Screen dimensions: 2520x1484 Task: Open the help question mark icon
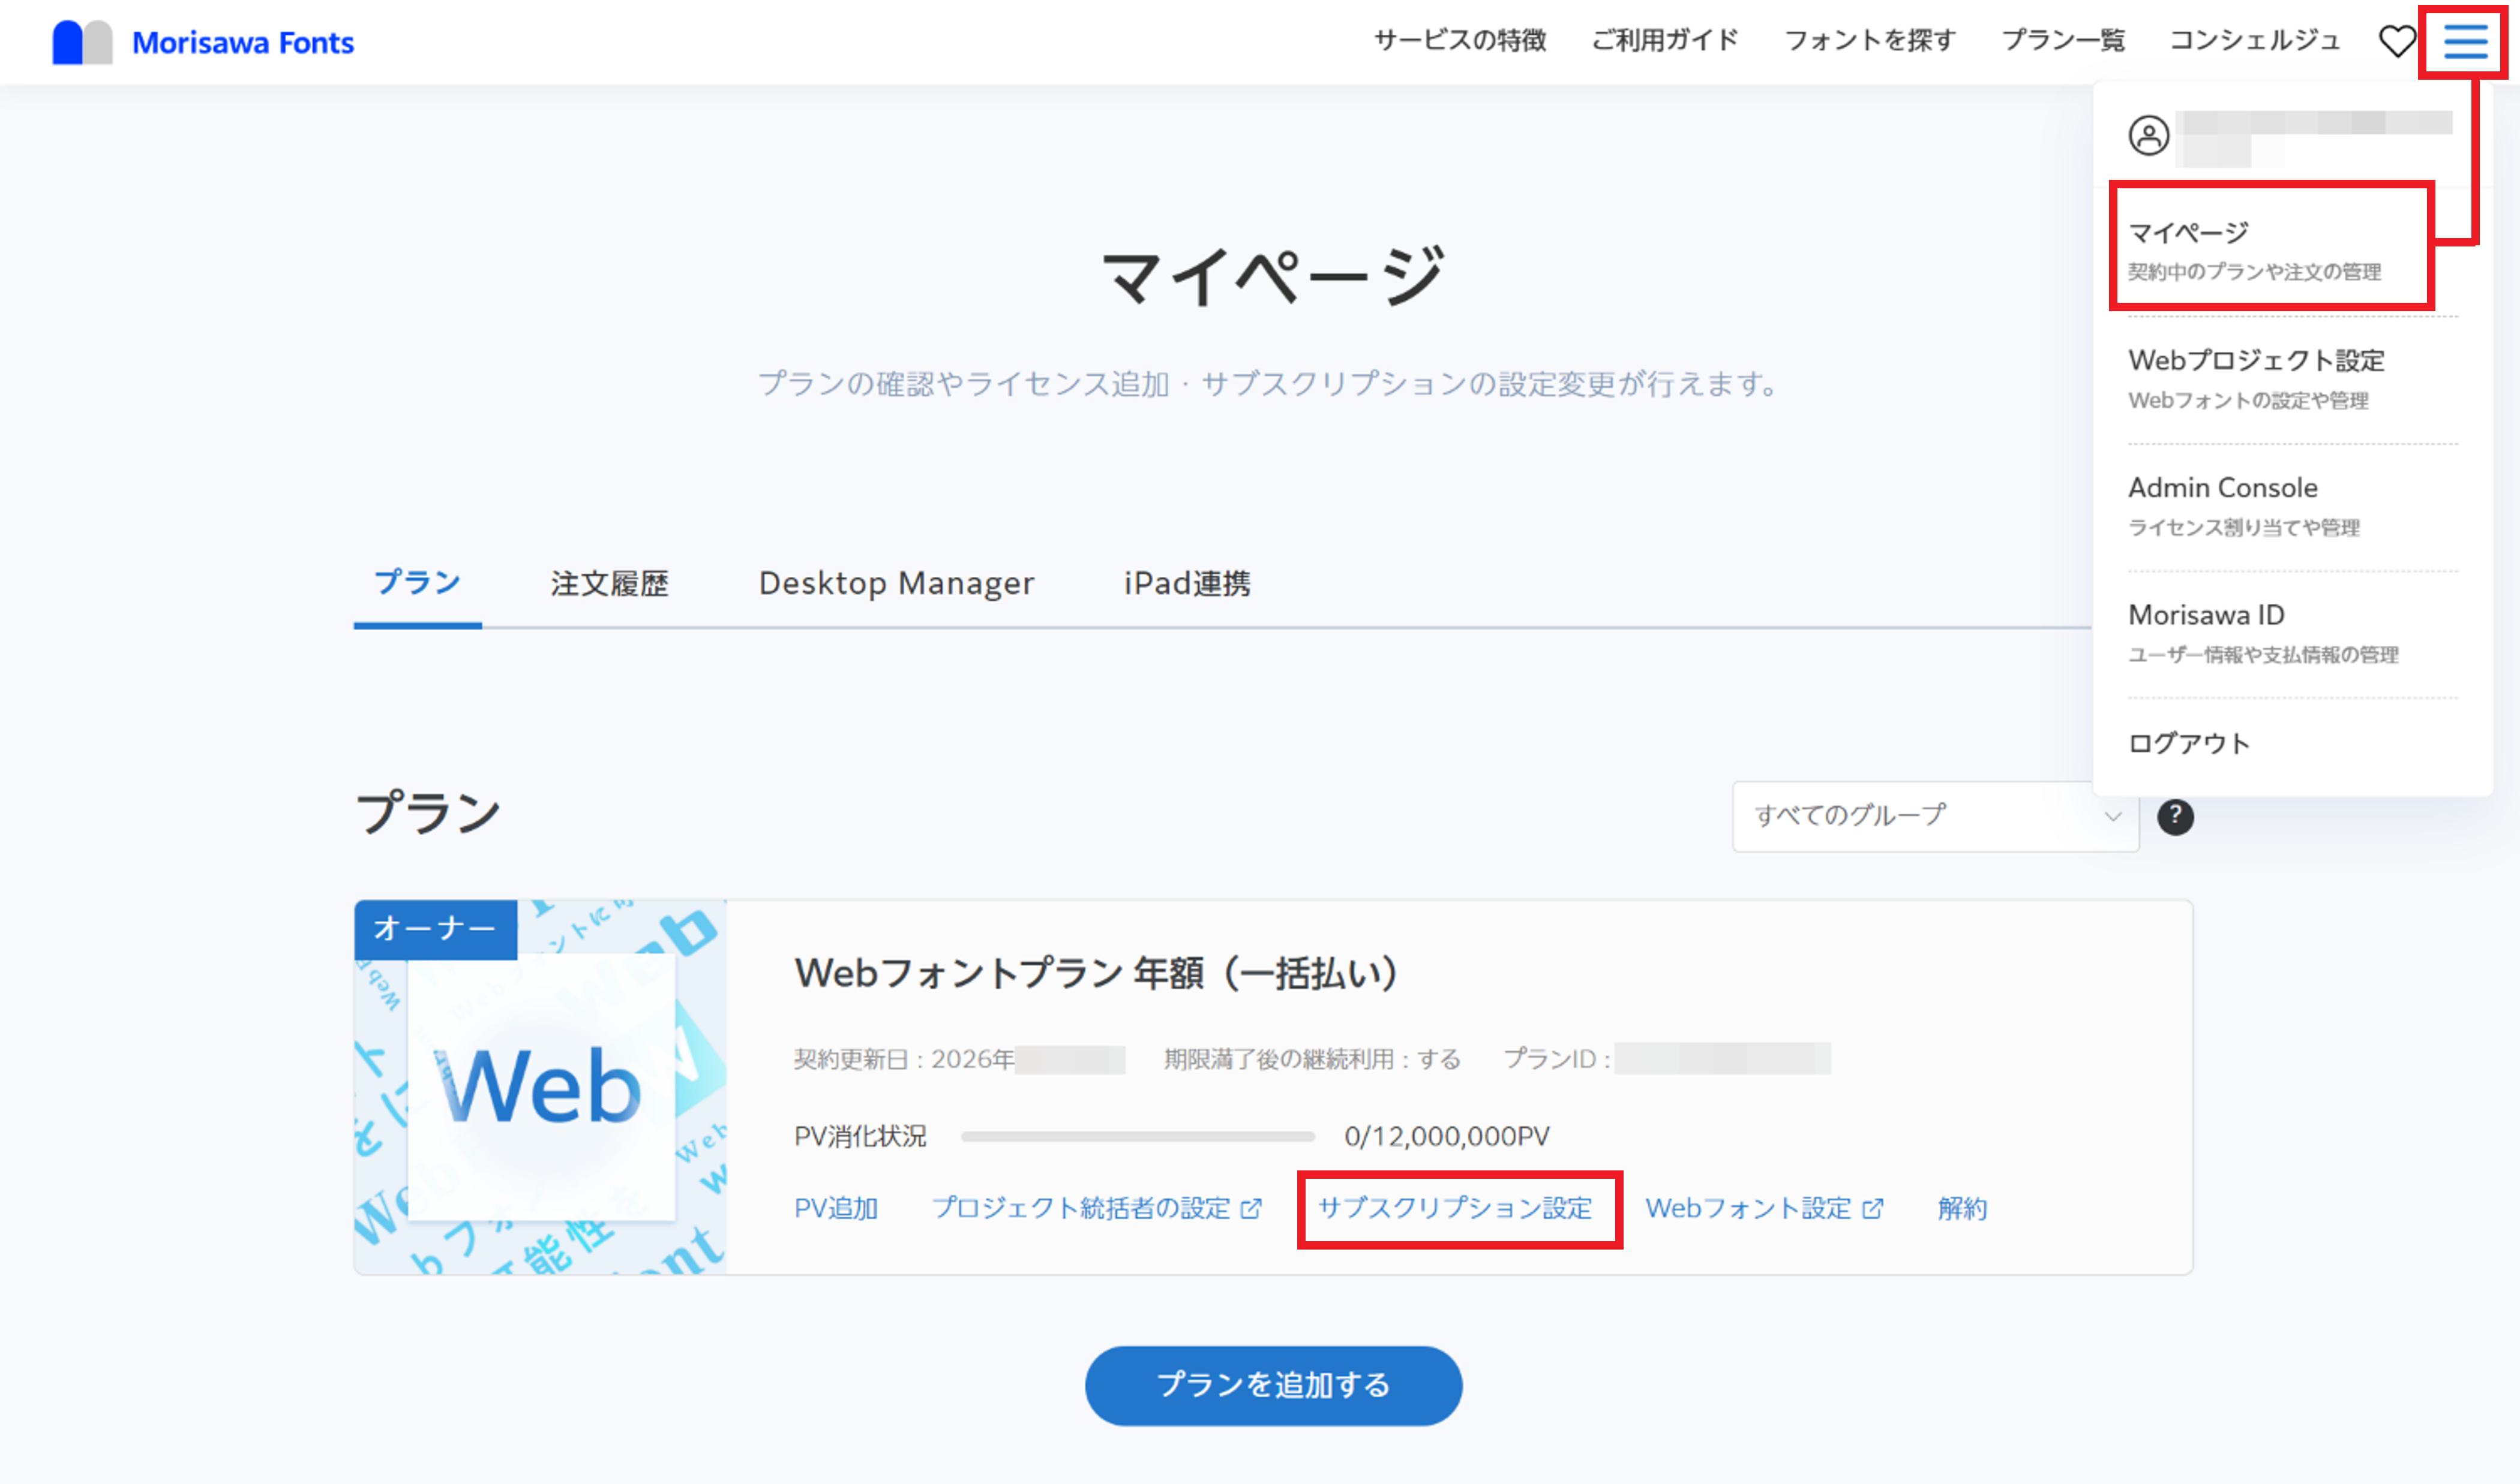coord(2178,817)
